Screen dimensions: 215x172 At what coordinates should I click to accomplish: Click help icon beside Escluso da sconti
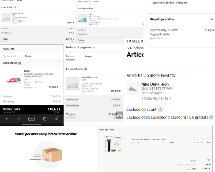tap(160, 110)
